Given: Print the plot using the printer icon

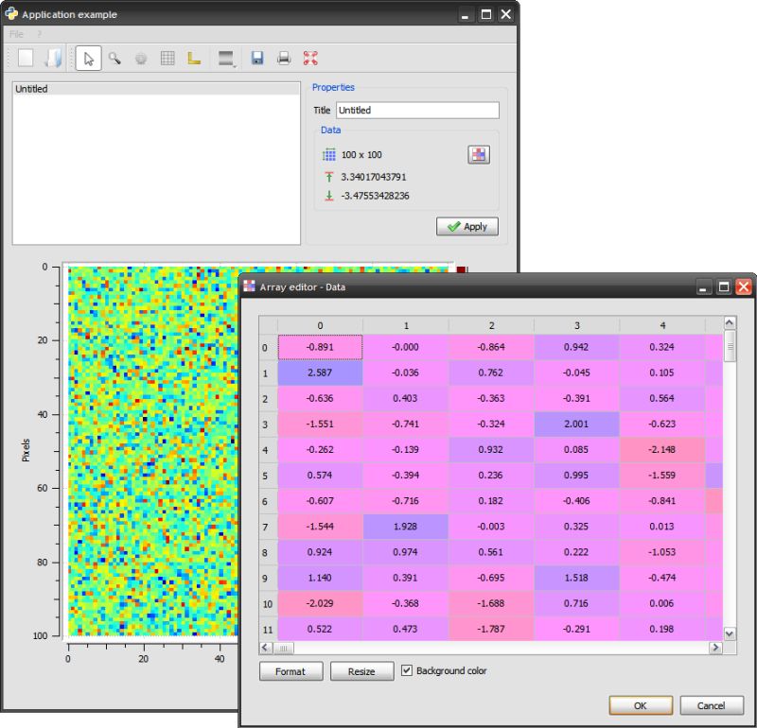Looking at the screenshot, I should (283, 58).
